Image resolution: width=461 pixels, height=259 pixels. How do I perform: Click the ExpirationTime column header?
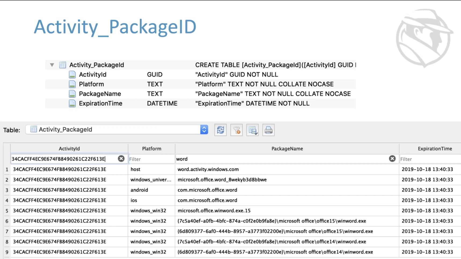click(x=434, y=149)
